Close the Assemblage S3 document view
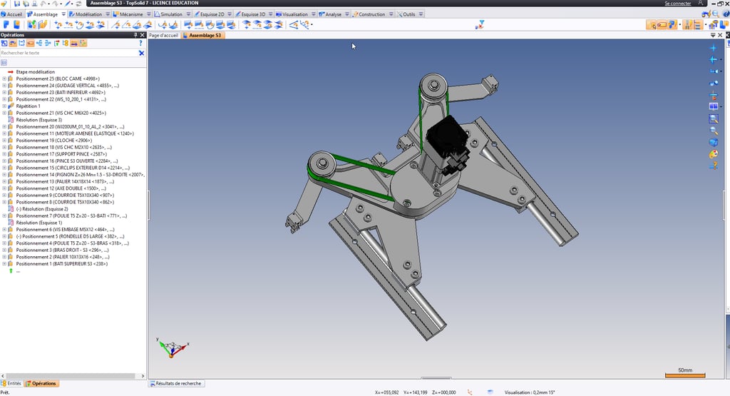Screen dimensions: 730x396 720,35
